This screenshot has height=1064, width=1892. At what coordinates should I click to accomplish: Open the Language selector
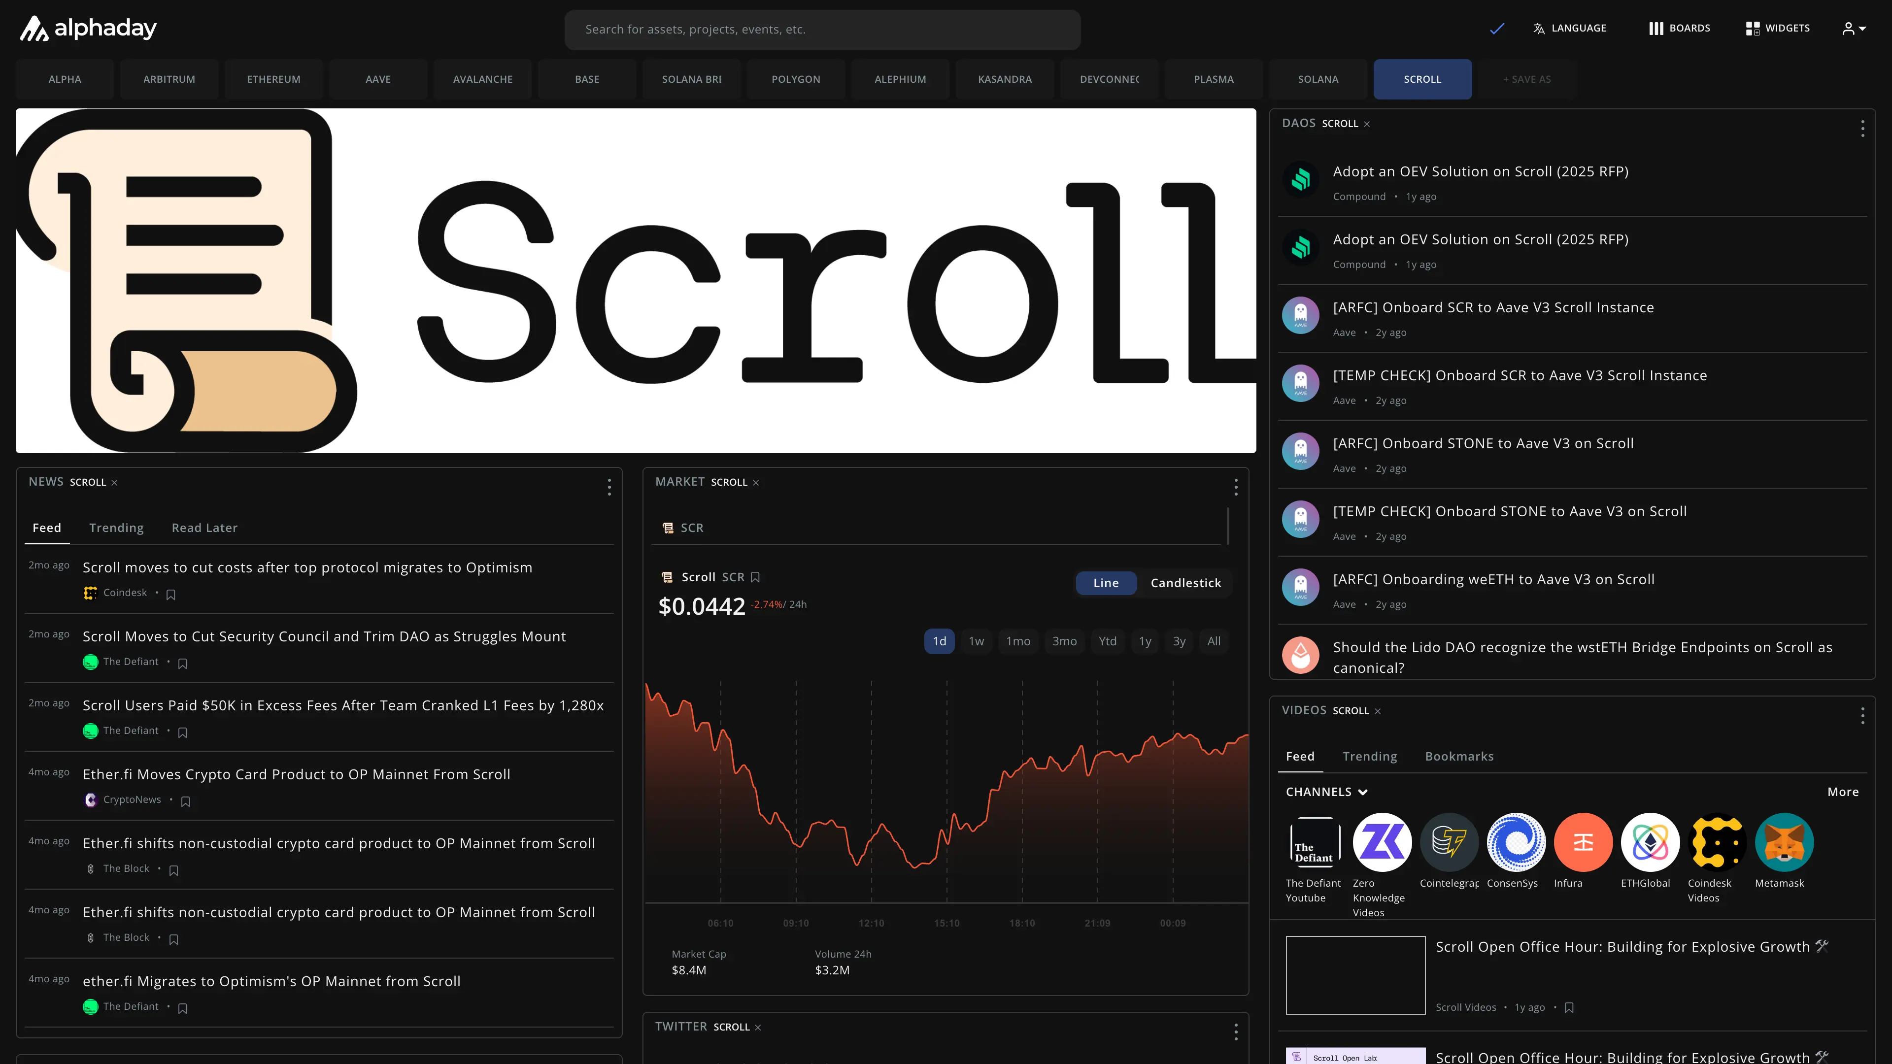point(1570,29)
